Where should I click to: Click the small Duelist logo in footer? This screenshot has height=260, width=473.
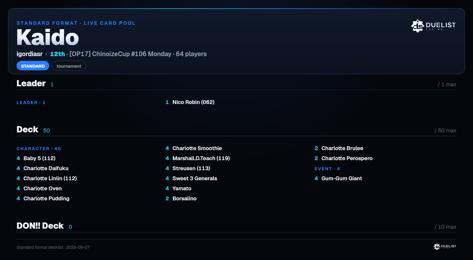click(445, 246)
